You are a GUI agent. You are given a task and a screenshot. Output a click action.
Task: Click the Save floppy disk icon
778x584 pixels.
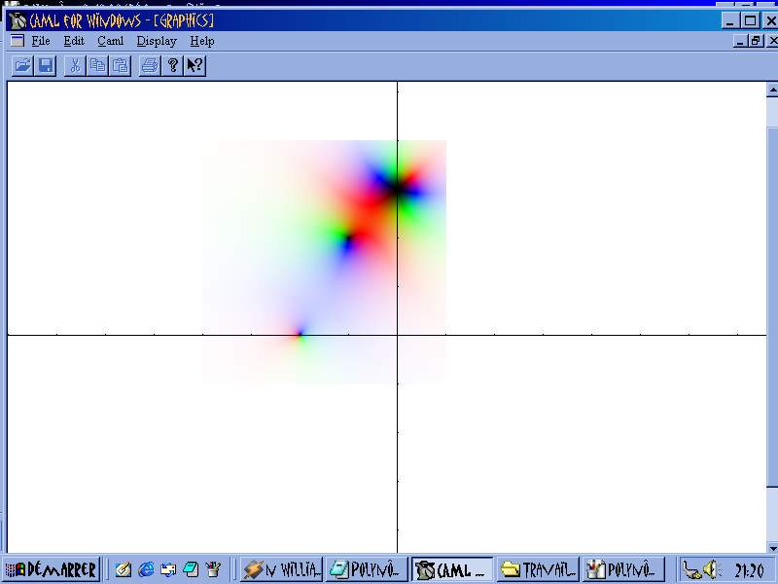click(x=45, y=65)
